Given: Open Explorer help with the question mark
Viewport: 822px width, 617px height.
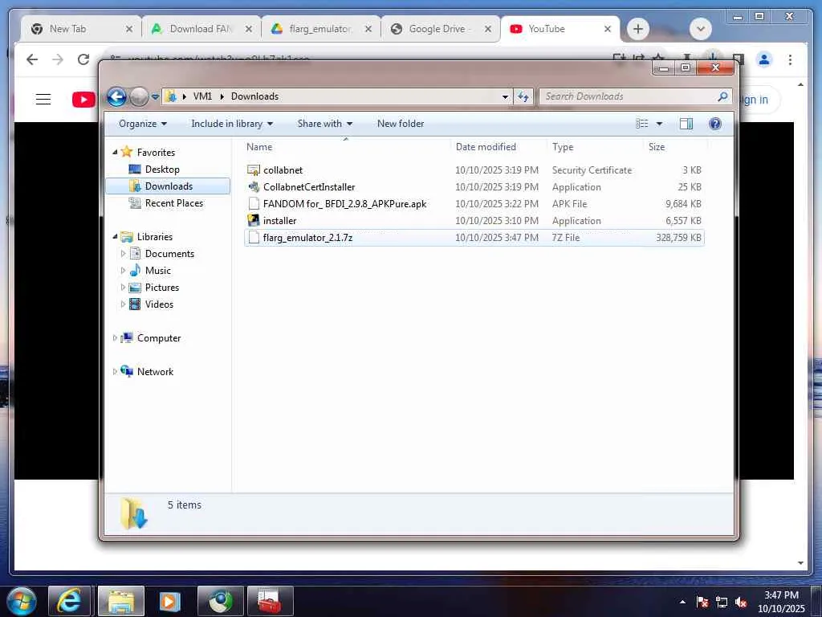Looking at the screenshot, I should coord(715,124).
